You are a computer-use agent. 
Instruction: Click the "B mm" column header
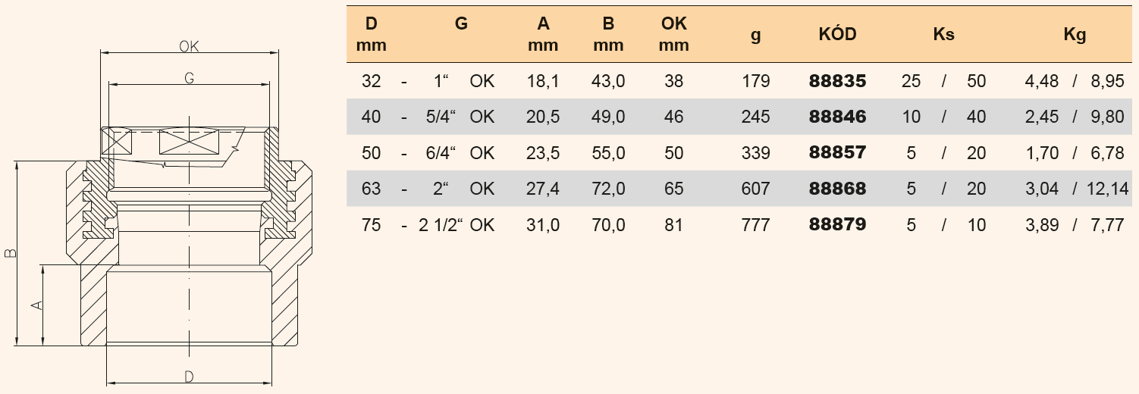608,35
